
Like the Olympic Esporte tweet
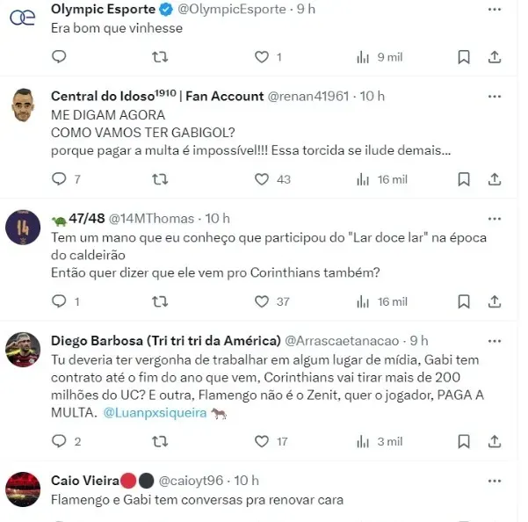tap(261, 57)
